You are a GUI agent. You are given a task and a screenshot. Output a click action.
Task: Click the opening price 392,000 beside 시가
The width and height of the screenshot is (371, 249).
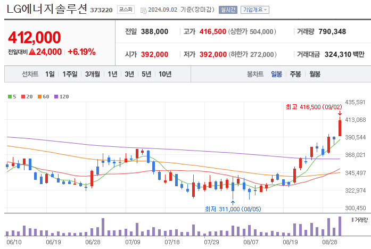(x=154, y=54)
